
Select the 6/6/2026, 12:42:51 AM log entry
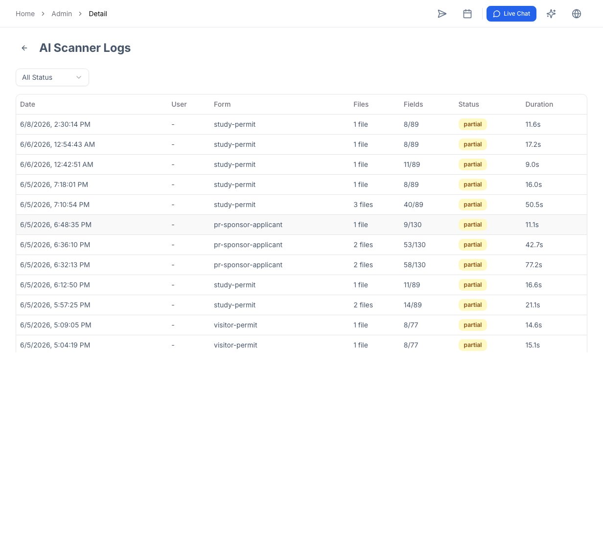301,164
